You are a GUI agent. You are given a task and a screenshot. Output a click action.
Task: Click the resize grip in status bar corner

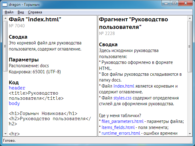tap(191, 141)
